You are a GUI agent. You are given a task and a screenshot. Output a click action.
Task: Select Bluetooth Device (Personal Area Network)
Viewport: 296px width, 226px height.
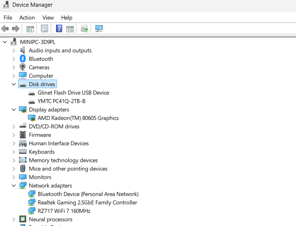pyautogui.click(x=88, y=194)
